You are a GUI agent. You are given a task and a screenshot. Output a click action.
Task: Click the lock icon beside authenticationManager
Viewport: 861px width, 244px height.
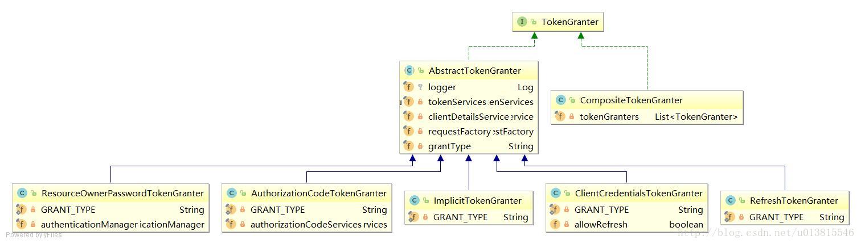[x=33, y=225]
